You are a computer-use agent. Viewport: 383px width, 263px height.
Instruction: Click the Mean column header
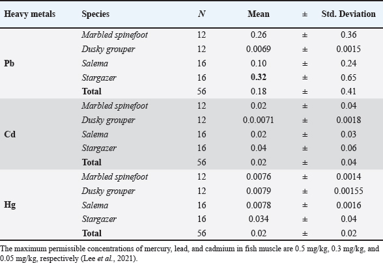(x=259, y=14)
